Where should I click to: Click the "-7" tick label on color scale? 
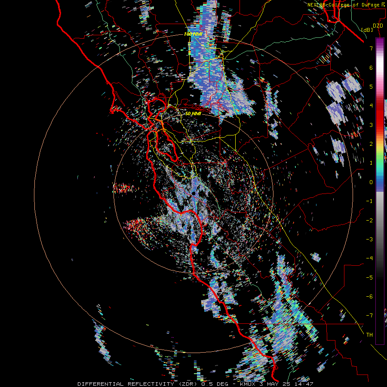(369, 316)
